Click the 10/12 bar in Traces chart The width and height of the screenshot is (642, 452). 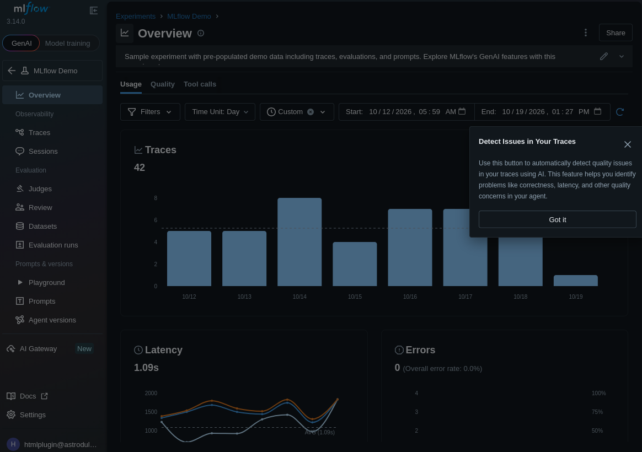[189, 259]
